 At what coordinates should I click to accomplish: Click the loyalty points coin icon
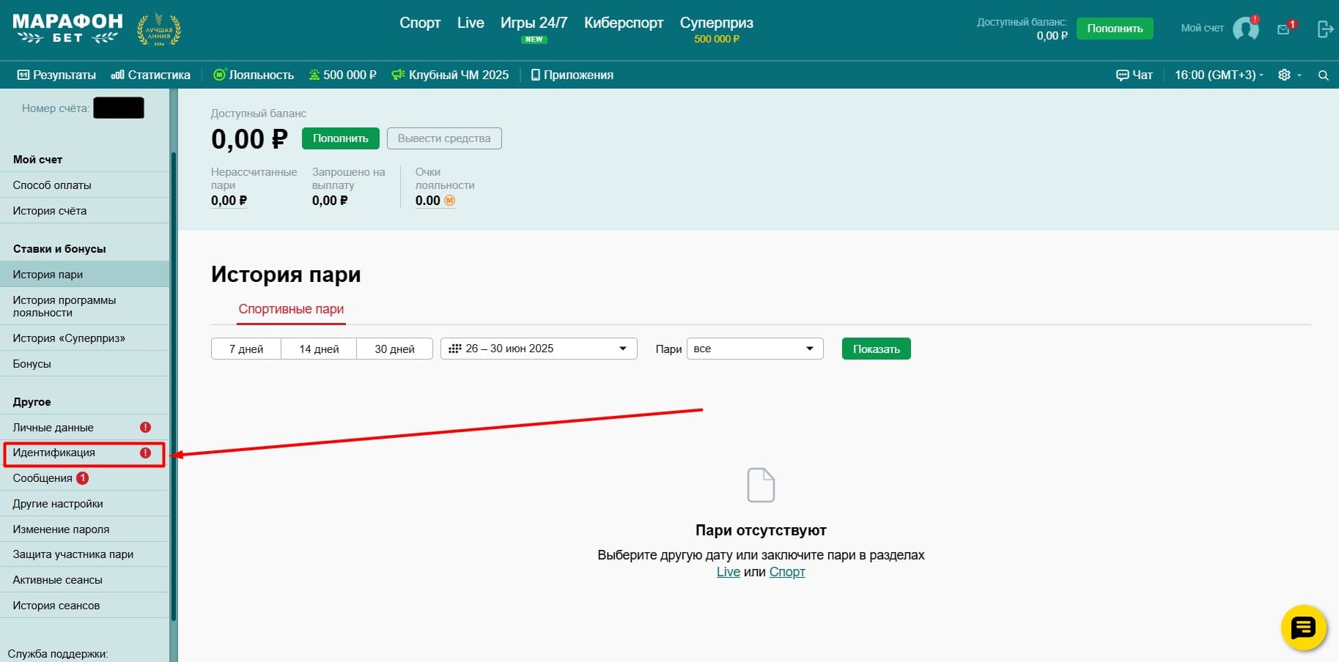click(x=449, y=201)
